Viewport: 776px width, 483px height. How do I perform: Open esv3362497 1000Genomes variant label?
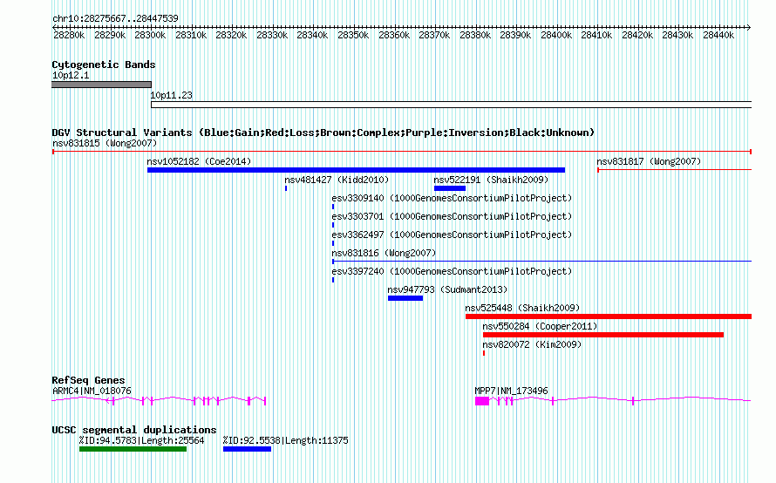coord(452,235)
